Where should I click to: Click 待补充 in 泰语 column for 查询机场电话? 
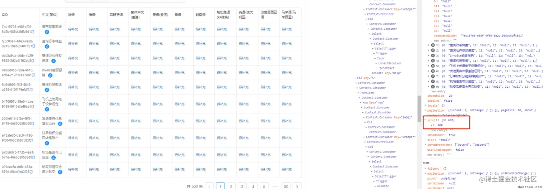tap(180, 87)
